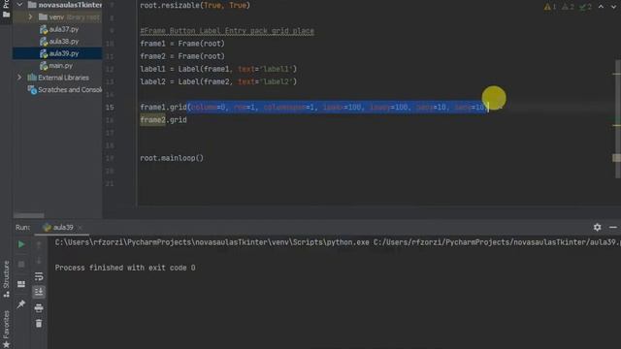Click the Up the Stack Trace arrow
Image resolution: width=621 pixels, height=349 pixels.
tap(39, 245)
